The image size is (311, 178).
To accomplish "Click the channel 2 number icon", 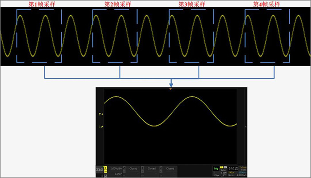I will coord(124,168).
